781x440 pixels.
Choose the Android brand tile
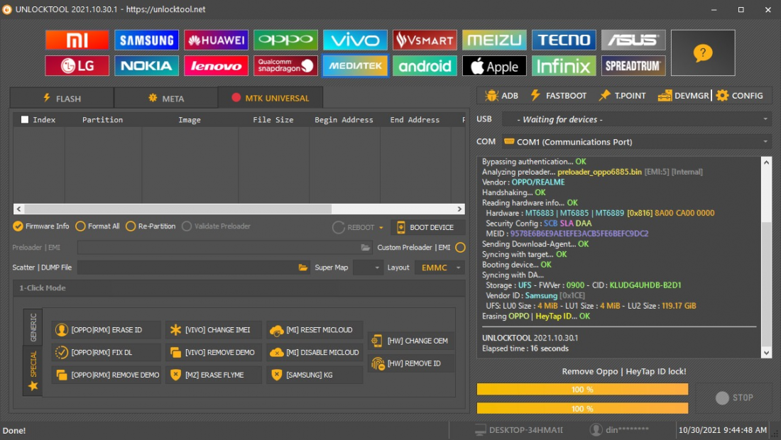(425, 66)
